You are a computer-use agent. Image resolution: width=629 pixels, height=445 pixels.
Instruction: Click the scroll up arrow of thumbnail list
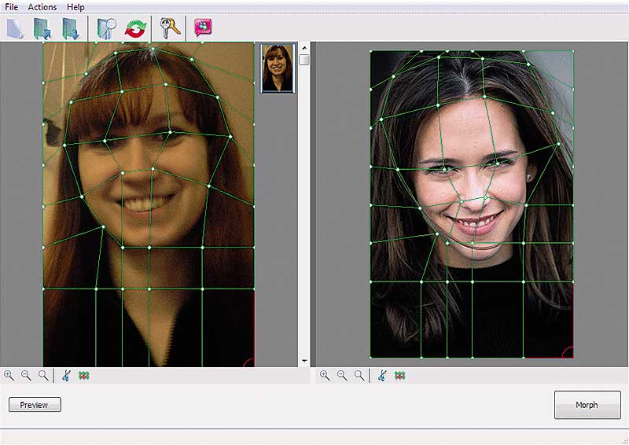click(x=304, y=48)
